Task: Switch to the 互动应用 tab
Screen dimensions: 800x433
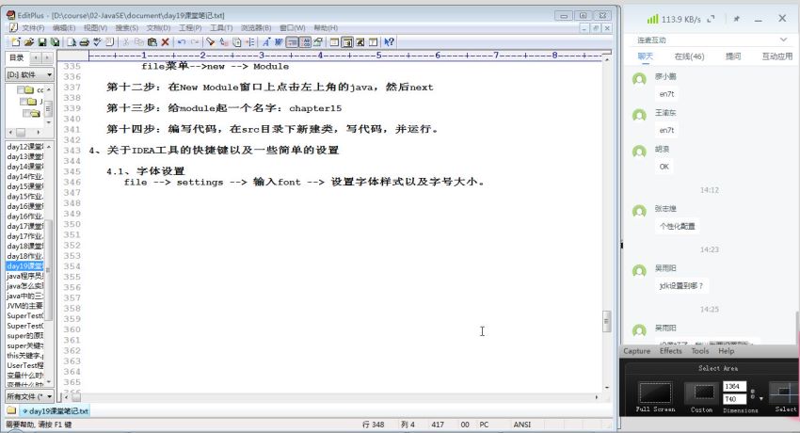Action: 777,56
